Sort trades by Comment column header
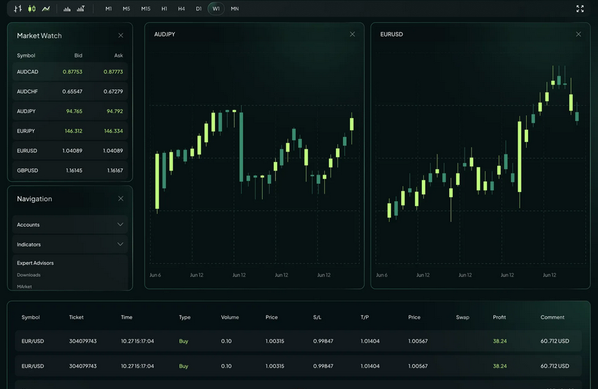This screenshot has height=389, width=598. coord(552,317)
